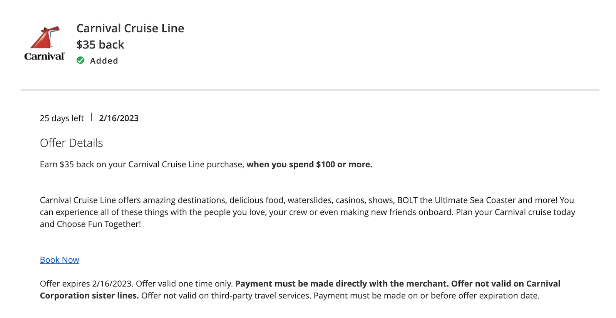Screen dimensions: 616x318
Task: Click the $35 back offer label
Action: [x=100, y=44]
